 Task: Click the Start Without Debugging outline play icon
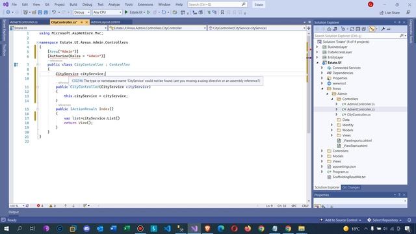coord(149,12)
